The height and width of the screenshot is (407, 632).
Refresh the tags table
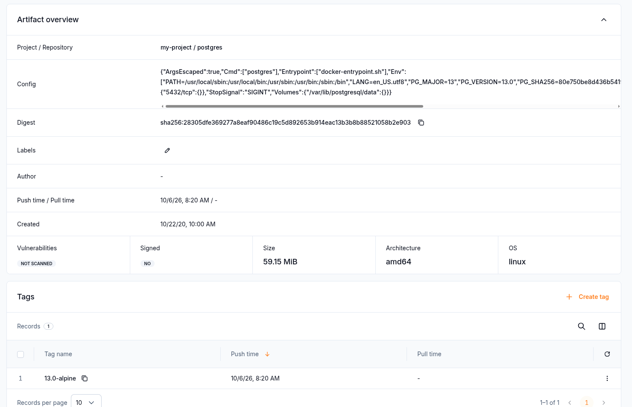607,354
